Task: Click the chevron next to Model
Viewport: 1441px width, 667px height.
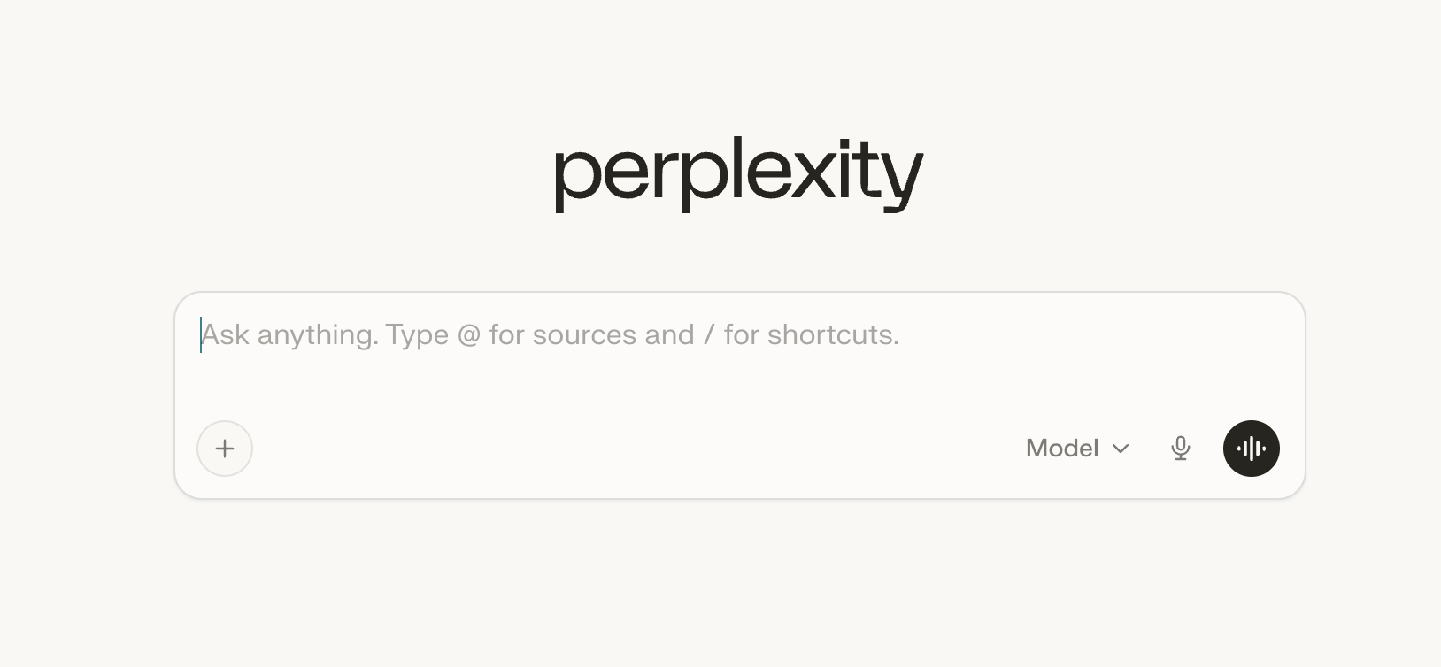Action: click(1121, 448)
